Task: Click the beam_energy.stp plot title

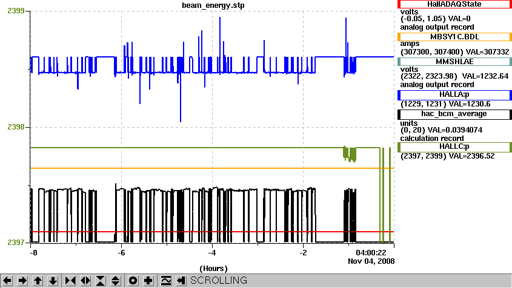Action: 213,5
